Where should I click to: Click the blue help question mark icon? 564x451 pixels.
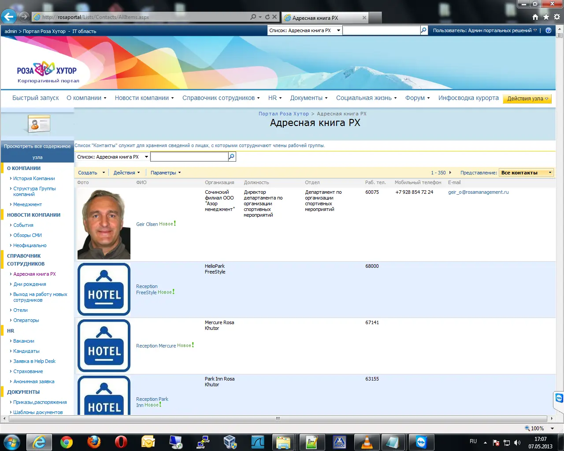click(x=549, y=30)
